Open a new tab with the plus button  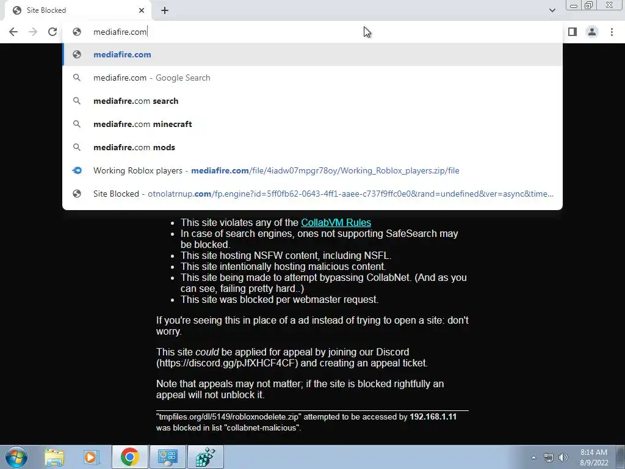165,10
